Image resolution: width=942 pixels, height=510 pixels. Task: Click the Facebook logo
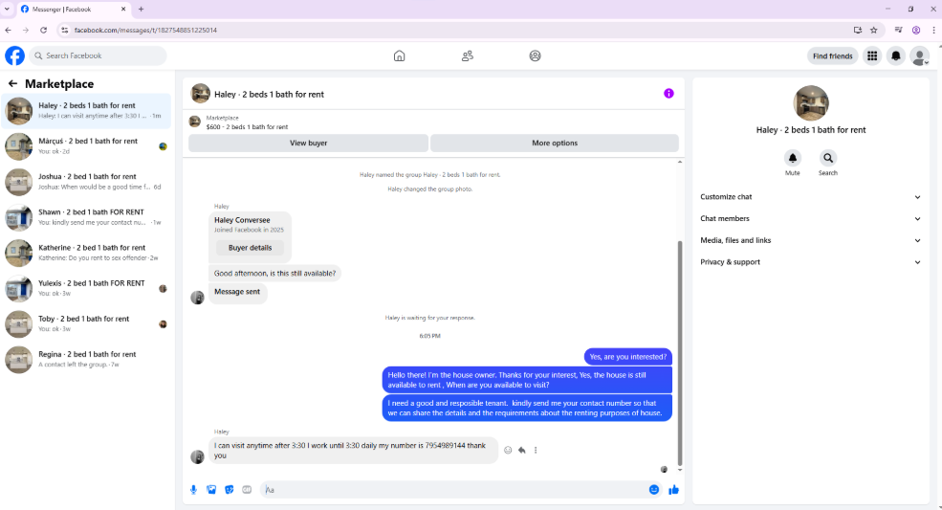pos(15,55)
